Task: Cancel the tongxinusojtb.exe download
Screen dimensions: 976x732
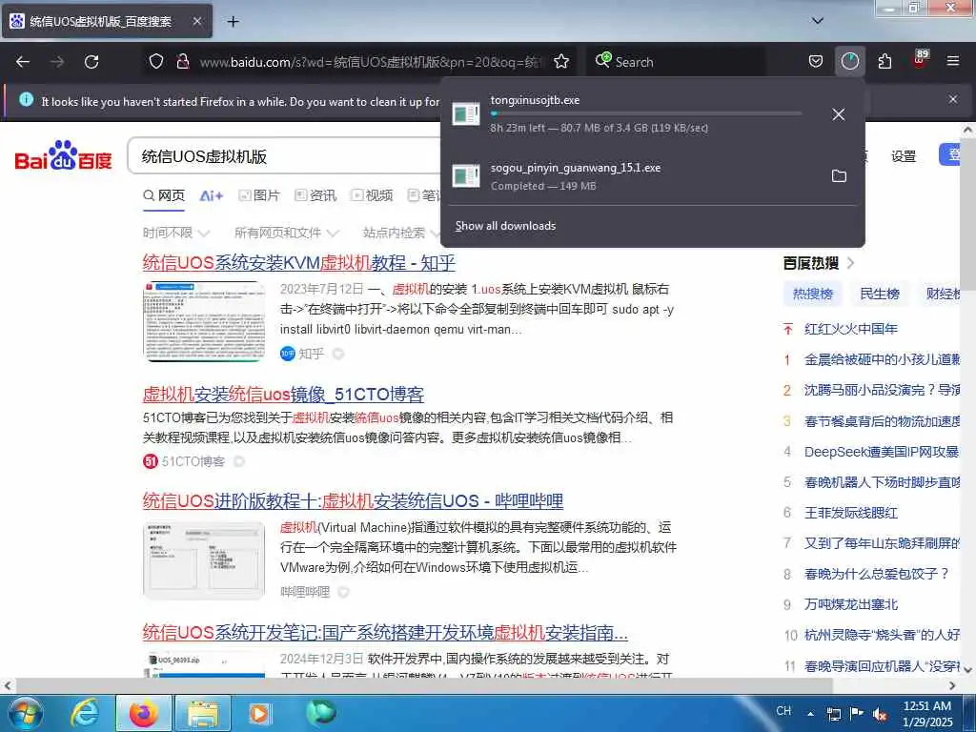Action: point(839,114)
